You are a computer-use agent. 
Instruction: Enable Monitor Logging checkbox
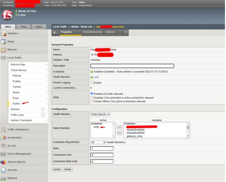point(92,82)
